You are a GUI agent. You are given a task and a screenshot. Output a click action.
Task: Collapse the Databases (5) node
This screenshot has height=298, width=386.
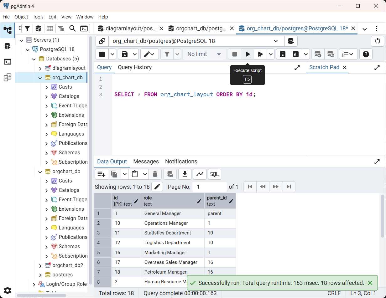(34, 59)
